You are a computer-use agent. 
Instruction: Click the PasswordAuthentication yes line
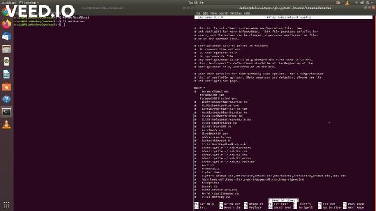pos(221,109)
